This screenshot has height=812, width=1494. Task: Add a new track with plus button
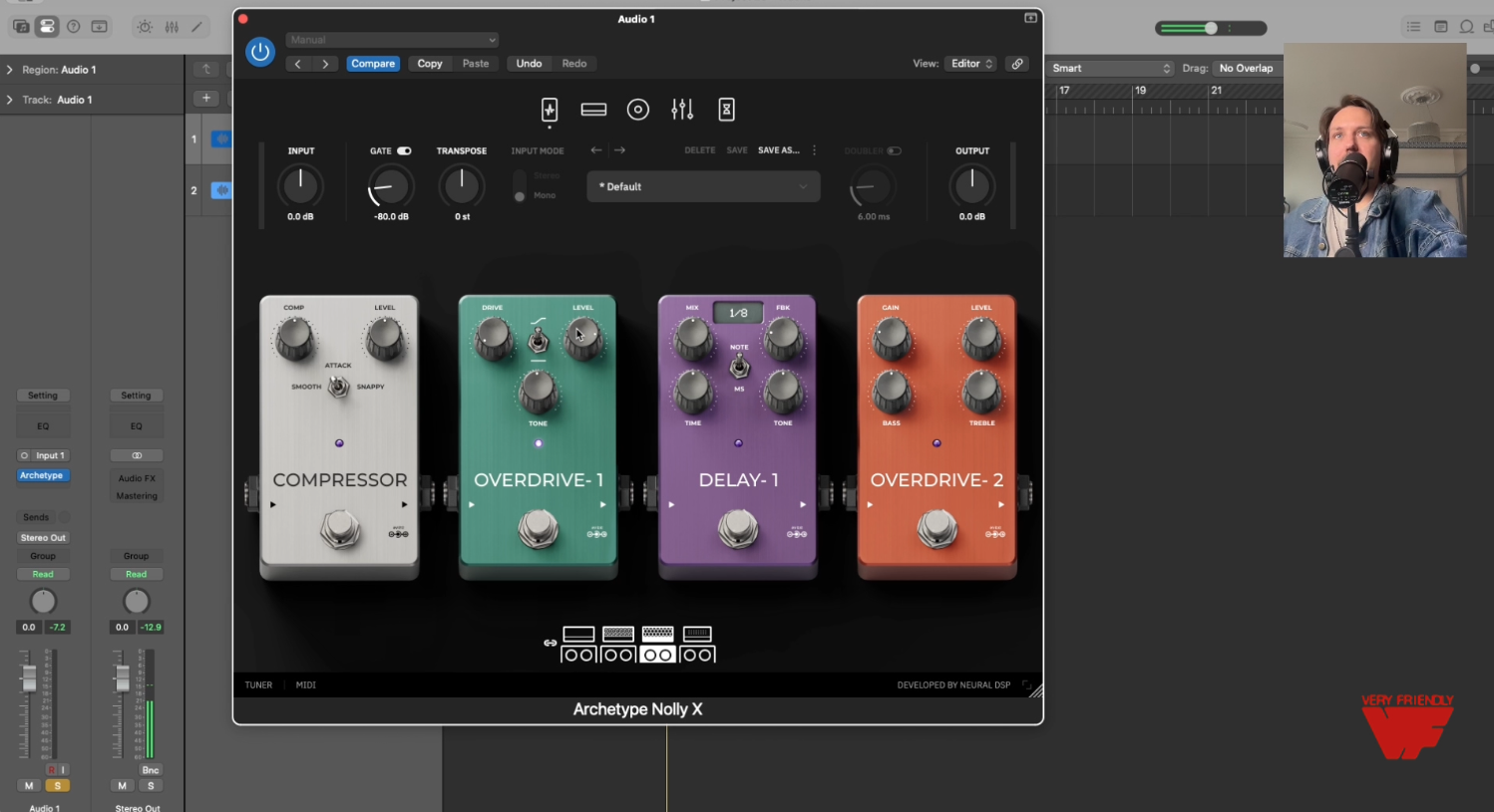click(206, 98)
